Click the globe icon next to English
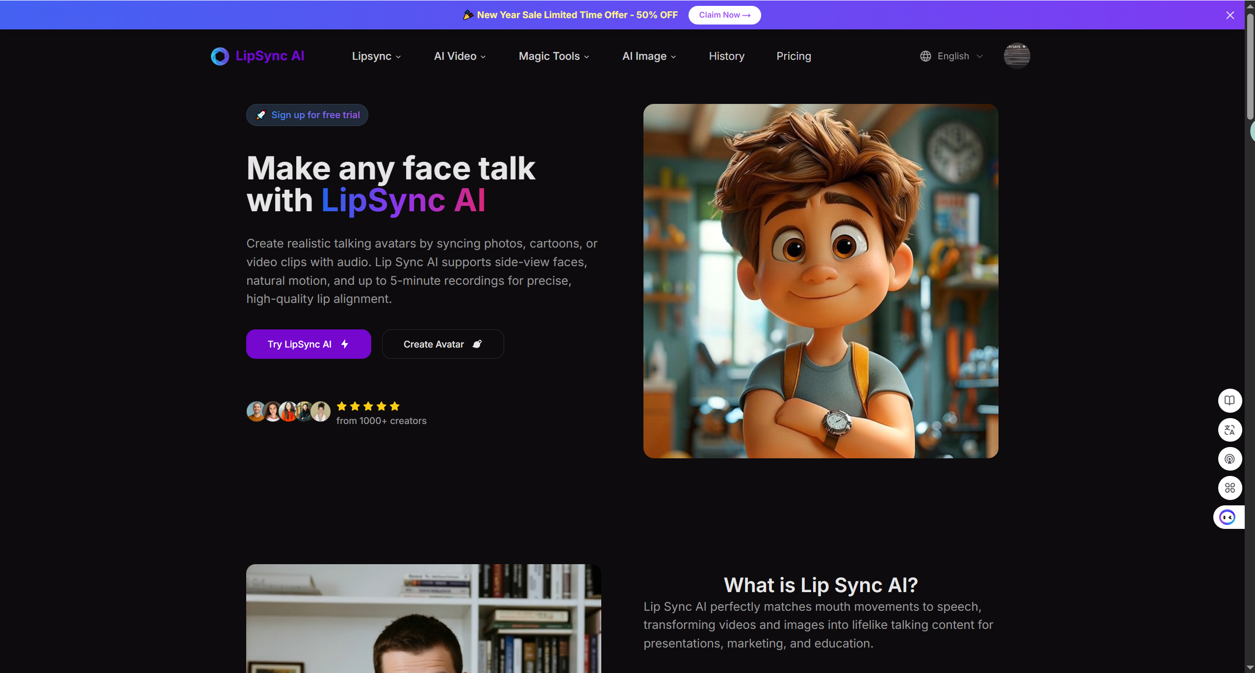This screenshot has height=673, width=1255. point(925,56)
